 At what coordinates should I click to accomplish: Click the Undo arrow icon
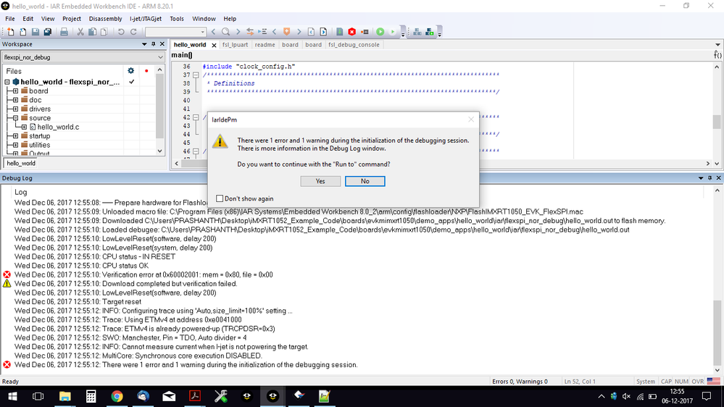pyautogui.click(x=121, y=32)
